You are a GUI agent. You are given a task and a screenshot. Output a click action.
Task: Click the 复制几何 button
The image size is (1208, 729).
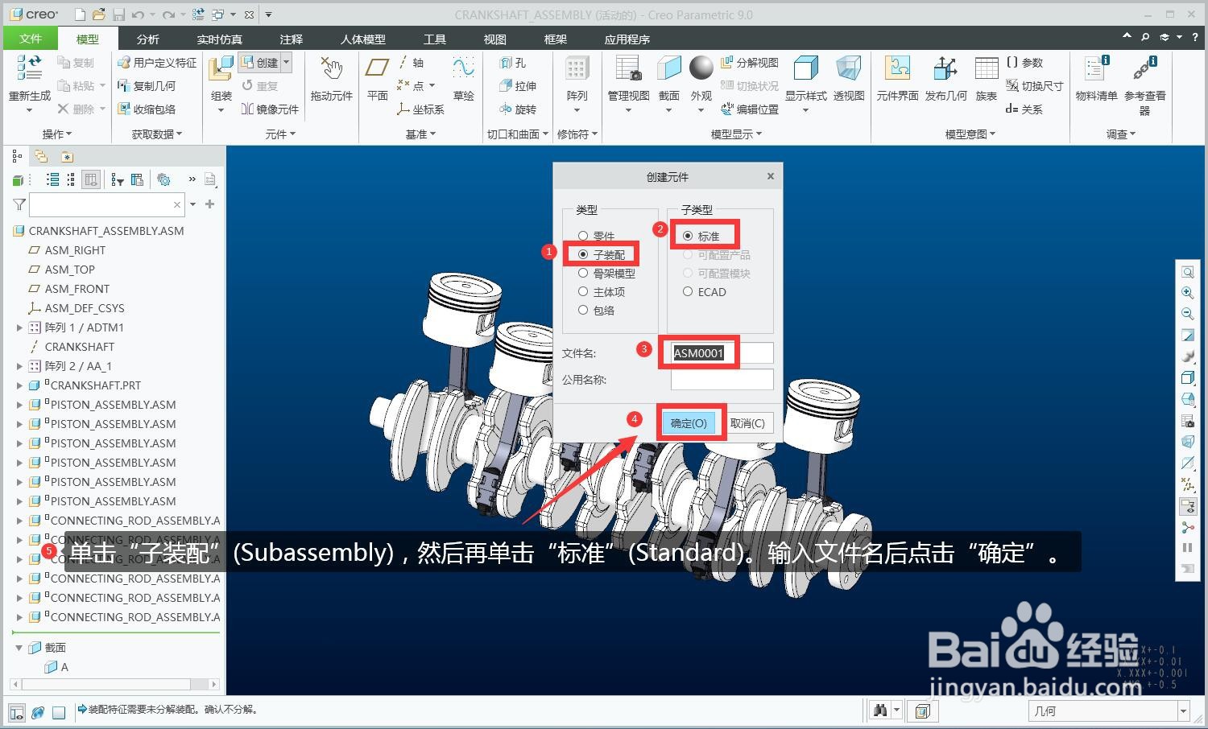[147, 85]
